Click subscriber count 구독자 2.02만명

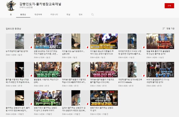click(x=26, y=8)
